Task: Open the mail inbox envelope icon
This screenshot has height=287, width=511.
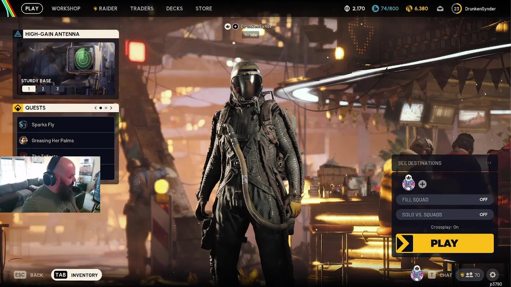Action: (440, 8)
